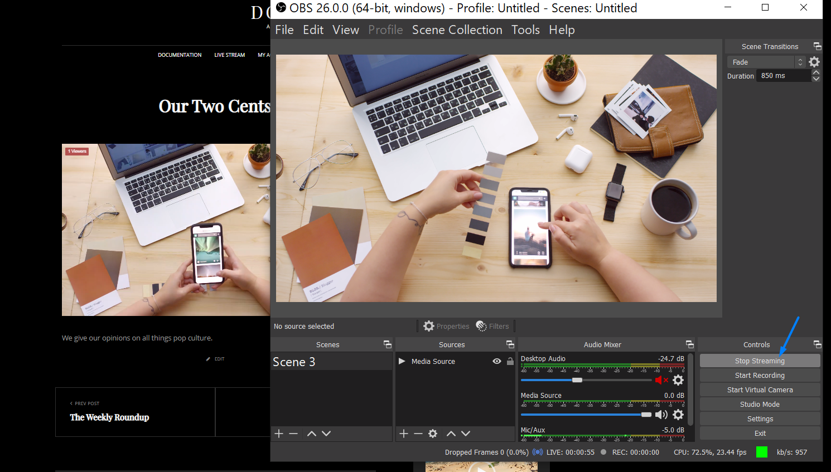
Task: Open The Weekly Roundup previous post
Action: [109, 417]
